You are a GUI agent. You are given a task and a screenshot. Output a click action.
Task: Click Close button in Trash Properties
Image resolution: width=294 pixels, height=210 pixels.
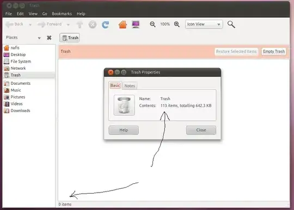click(x=201, y=130)
